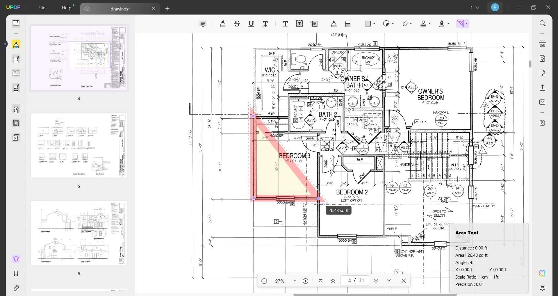Screen dimensions: 558x296
Task: Open the Form/sign tool in left sidebar
Action: click(x=16, y=88)
